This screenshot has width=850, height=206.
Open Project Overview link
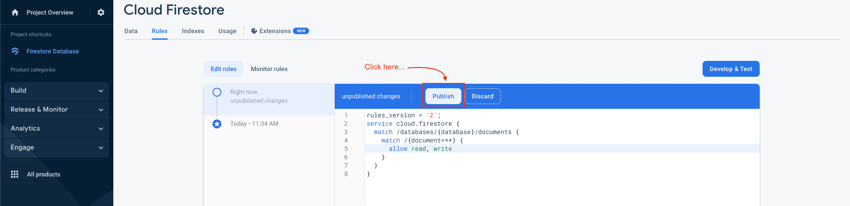pyautogui.click(x=50, y=12)
